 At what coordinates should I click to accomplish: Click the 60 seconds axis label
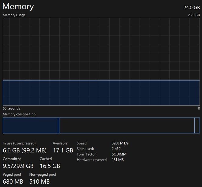(11, 108)
